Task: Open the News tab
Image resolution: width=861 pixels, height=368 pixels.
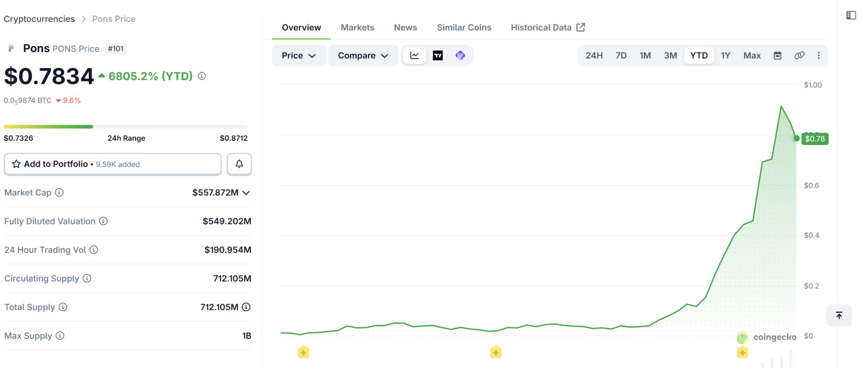Action: [x=405, y=27]
